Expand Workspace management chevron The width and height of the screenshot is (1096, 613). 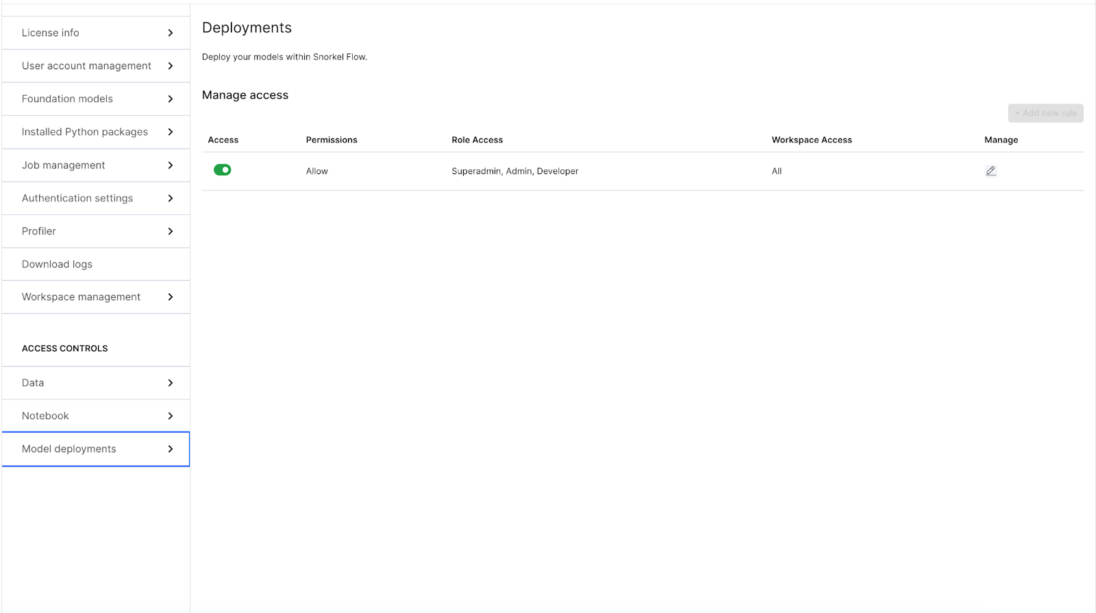171,297
